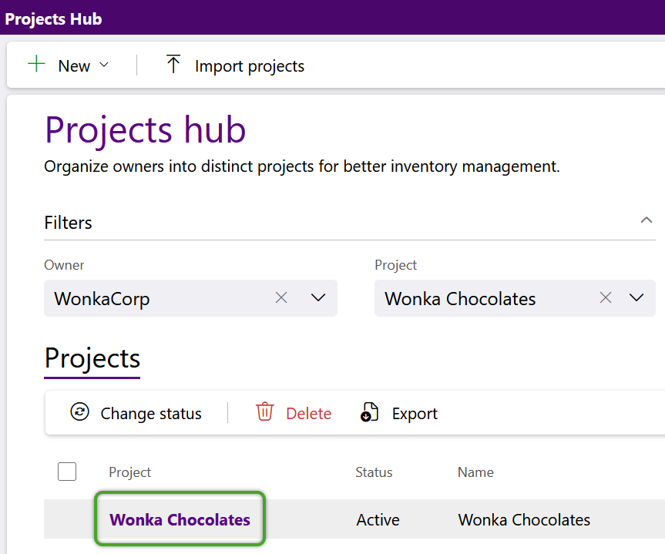Viewport: 665px width, 554px height.
Task: Sort by the Status column header
Action: (374, 472)
